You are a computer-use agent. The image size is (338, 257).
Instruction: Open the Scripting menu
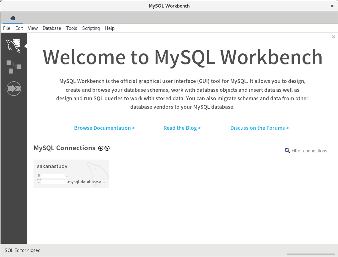(x=91, y=28)
